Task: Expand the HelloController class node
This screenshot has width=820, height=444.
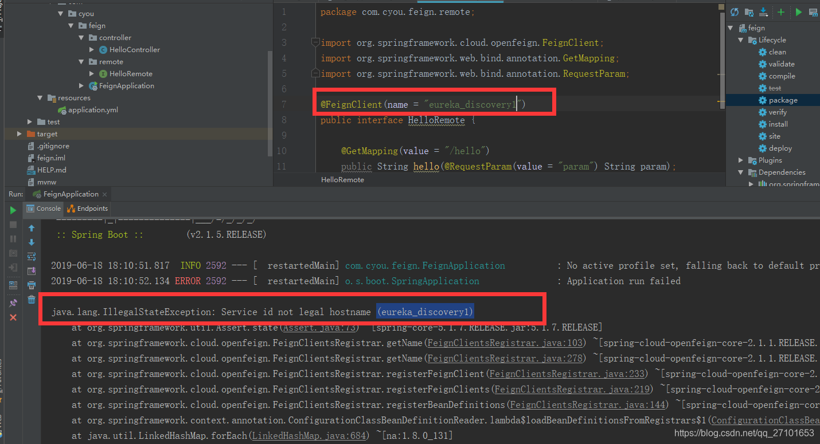Action: tap(92, 50)
